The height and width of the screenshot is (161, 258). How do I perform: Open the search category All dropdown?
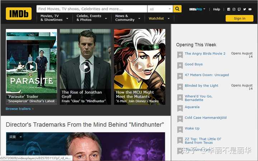pos(160,9)
